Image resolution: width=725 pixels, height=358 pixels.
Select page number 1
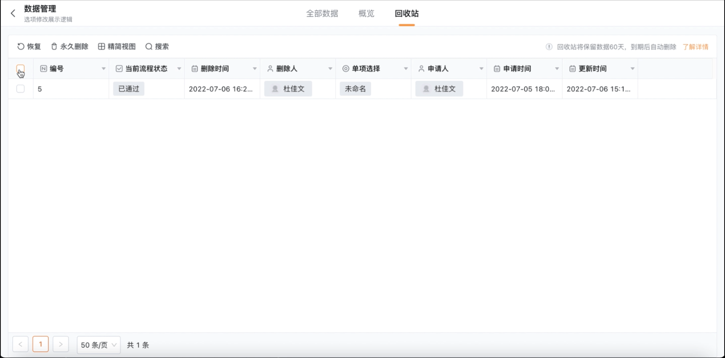40,344
